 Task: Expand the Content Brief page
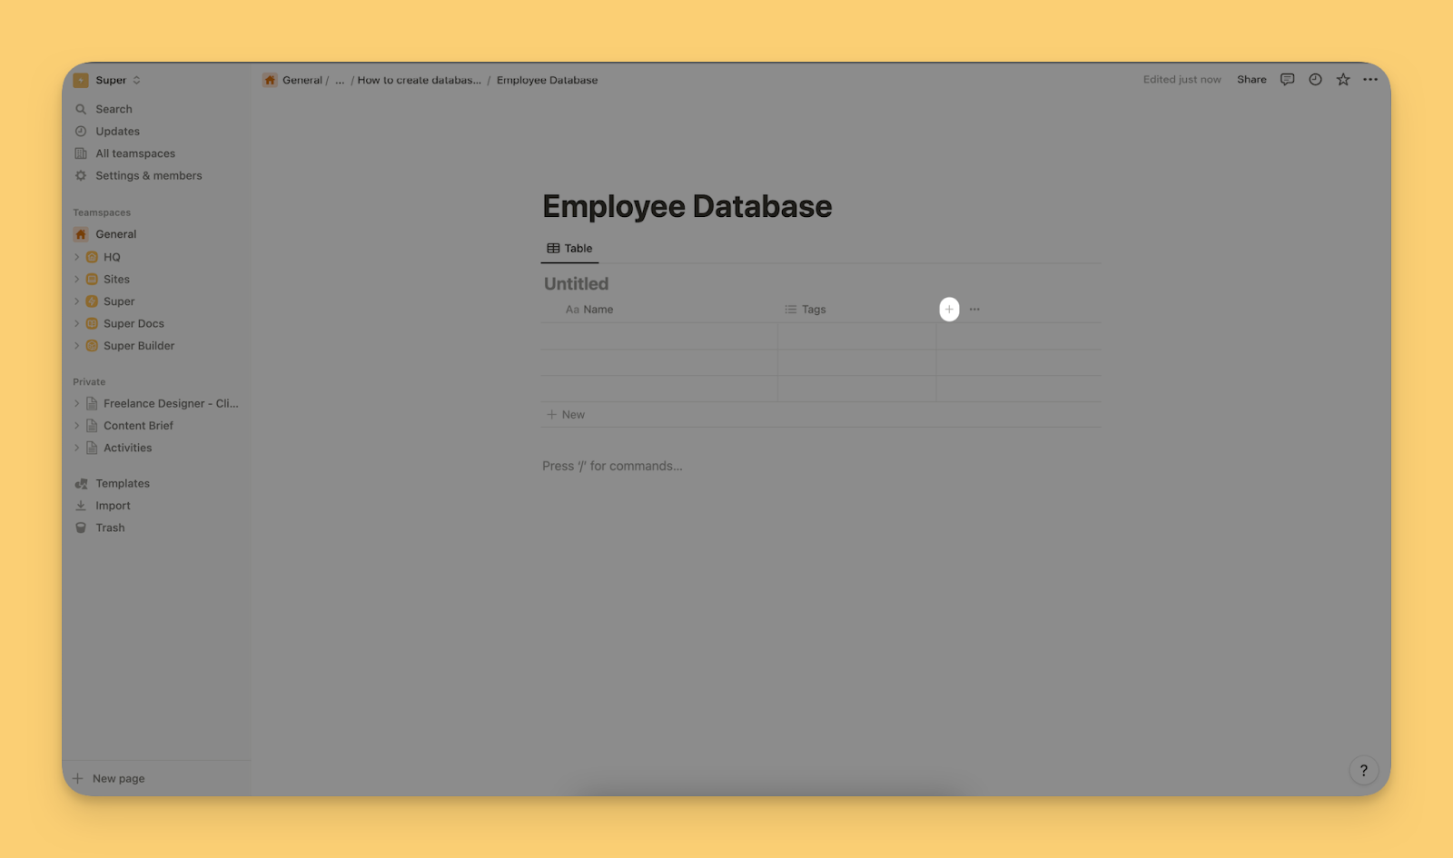(x=77, y=426)
